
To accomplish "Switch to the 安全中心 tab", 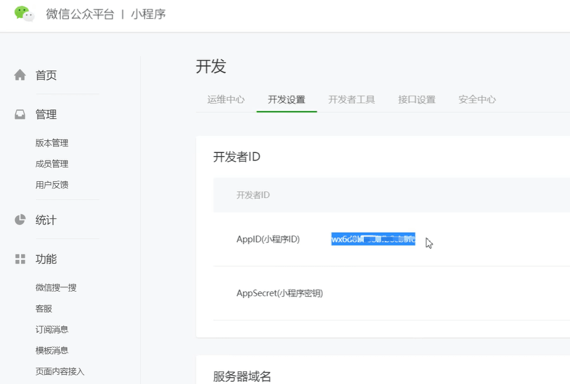I will [x=477, y=99].
